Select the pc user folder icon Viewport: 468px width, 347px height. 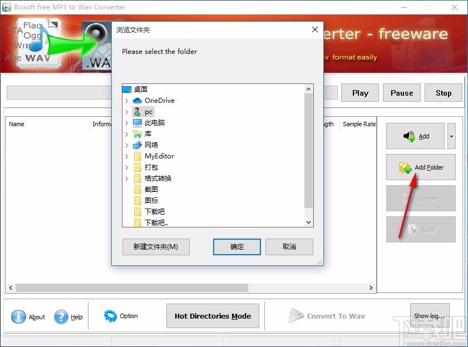tap(137, 112)
